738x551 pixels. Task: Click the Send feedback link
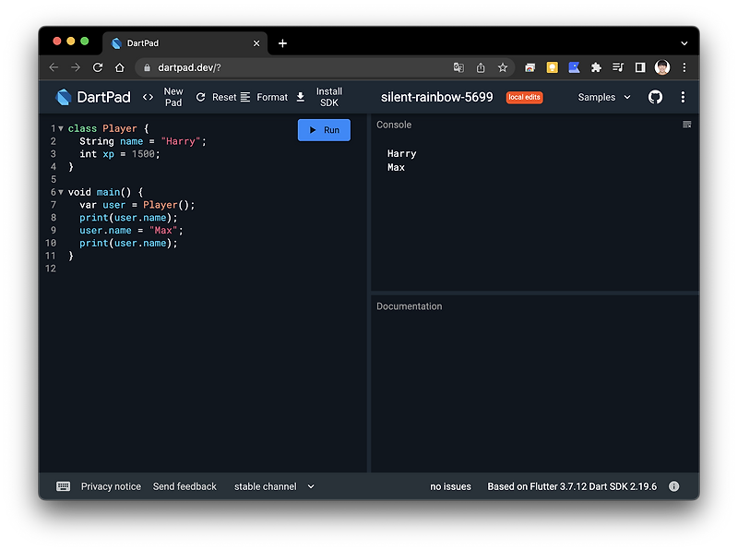click(x=184, y=486)
